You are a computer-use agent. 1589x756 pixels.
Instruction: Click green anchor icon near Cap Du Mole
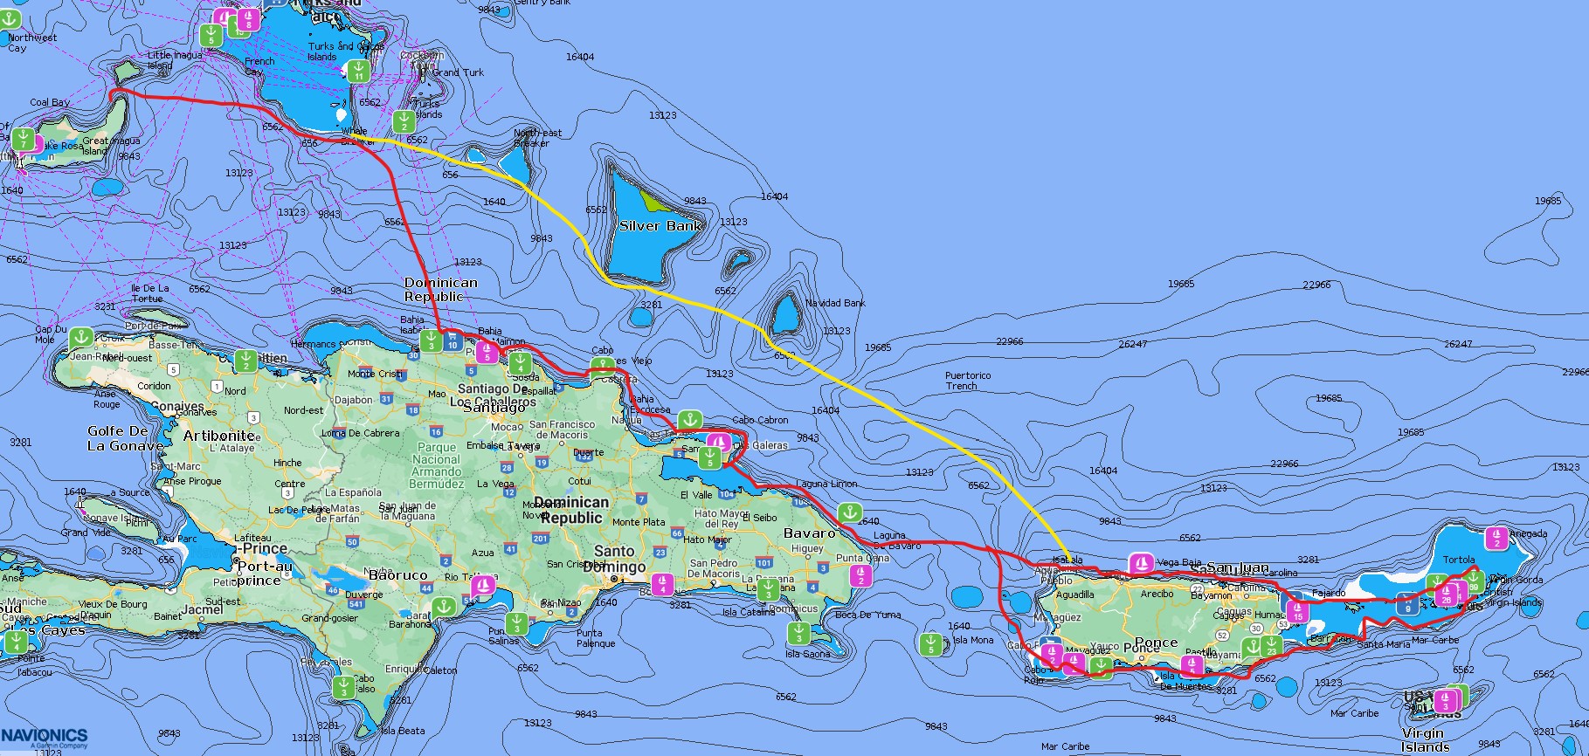pyautogui.click(x=81, y=337)
